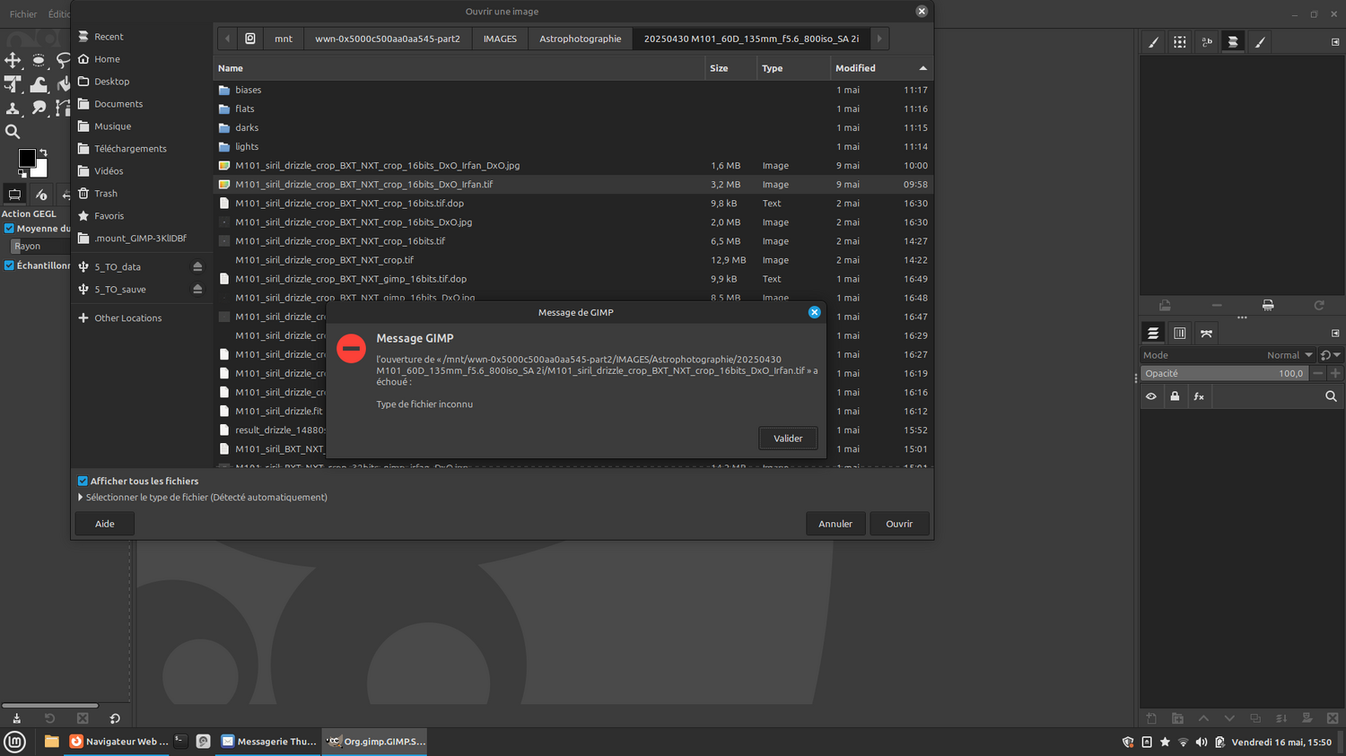Open the Fichier menu
Screen dimensions: 1346x756
point(23,14)
